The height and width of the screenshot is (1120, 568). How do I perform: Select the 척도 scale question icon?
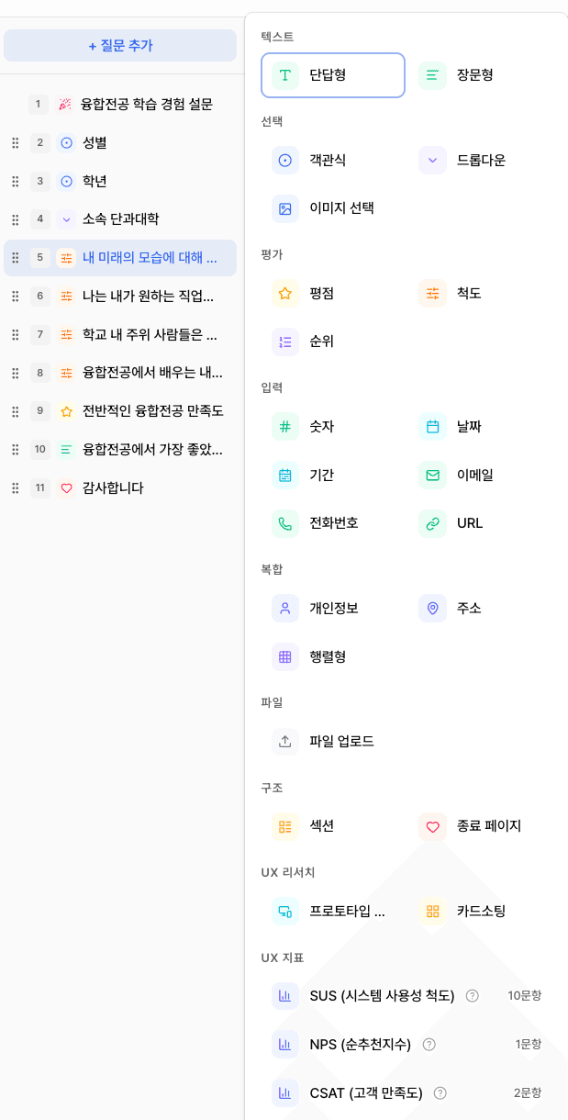click(431, 294)
